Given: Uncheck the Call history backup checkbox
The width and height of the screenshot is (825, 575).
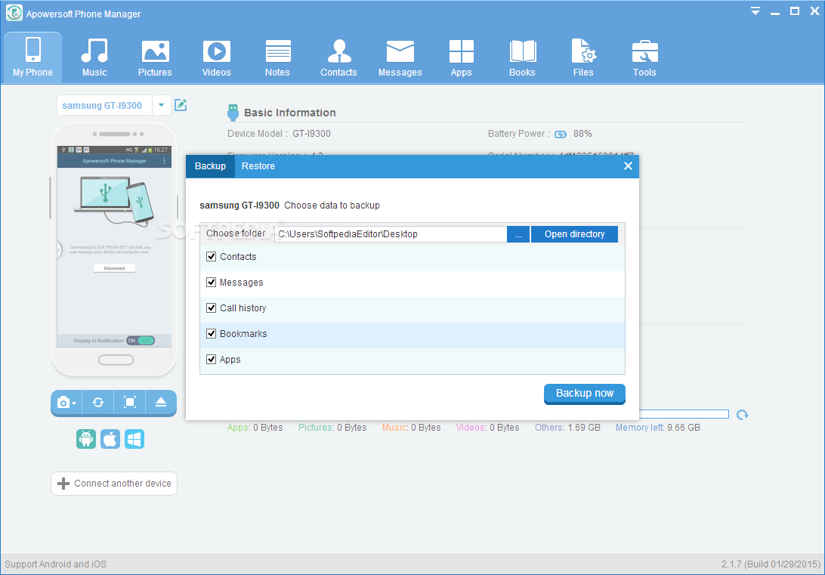Looking at the screenshot, I should coord(211,308).
